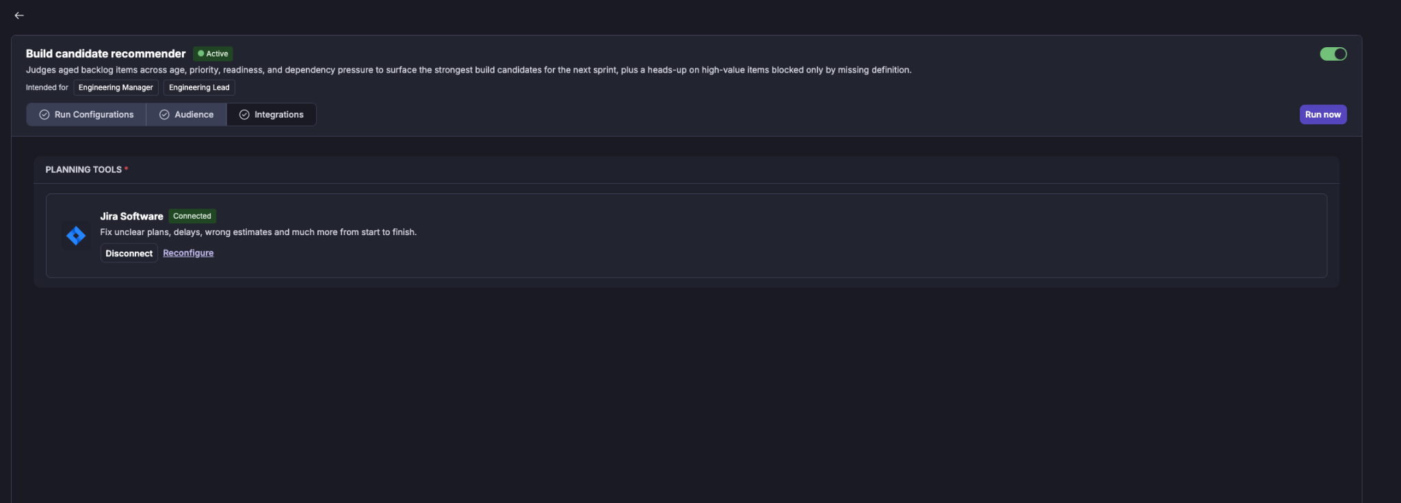Click the checkmark icon beside Audience
Viewport: 1401px width, 503px height.
tap(164, 115)
